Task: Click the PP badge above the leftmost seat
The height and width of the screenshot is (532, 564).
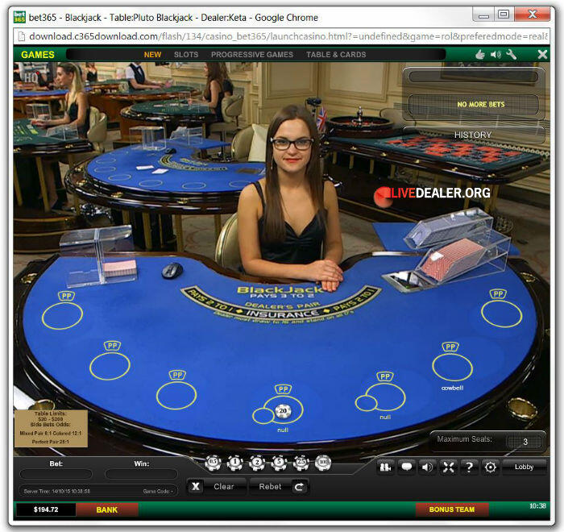Action: click(x=67, y=296)
